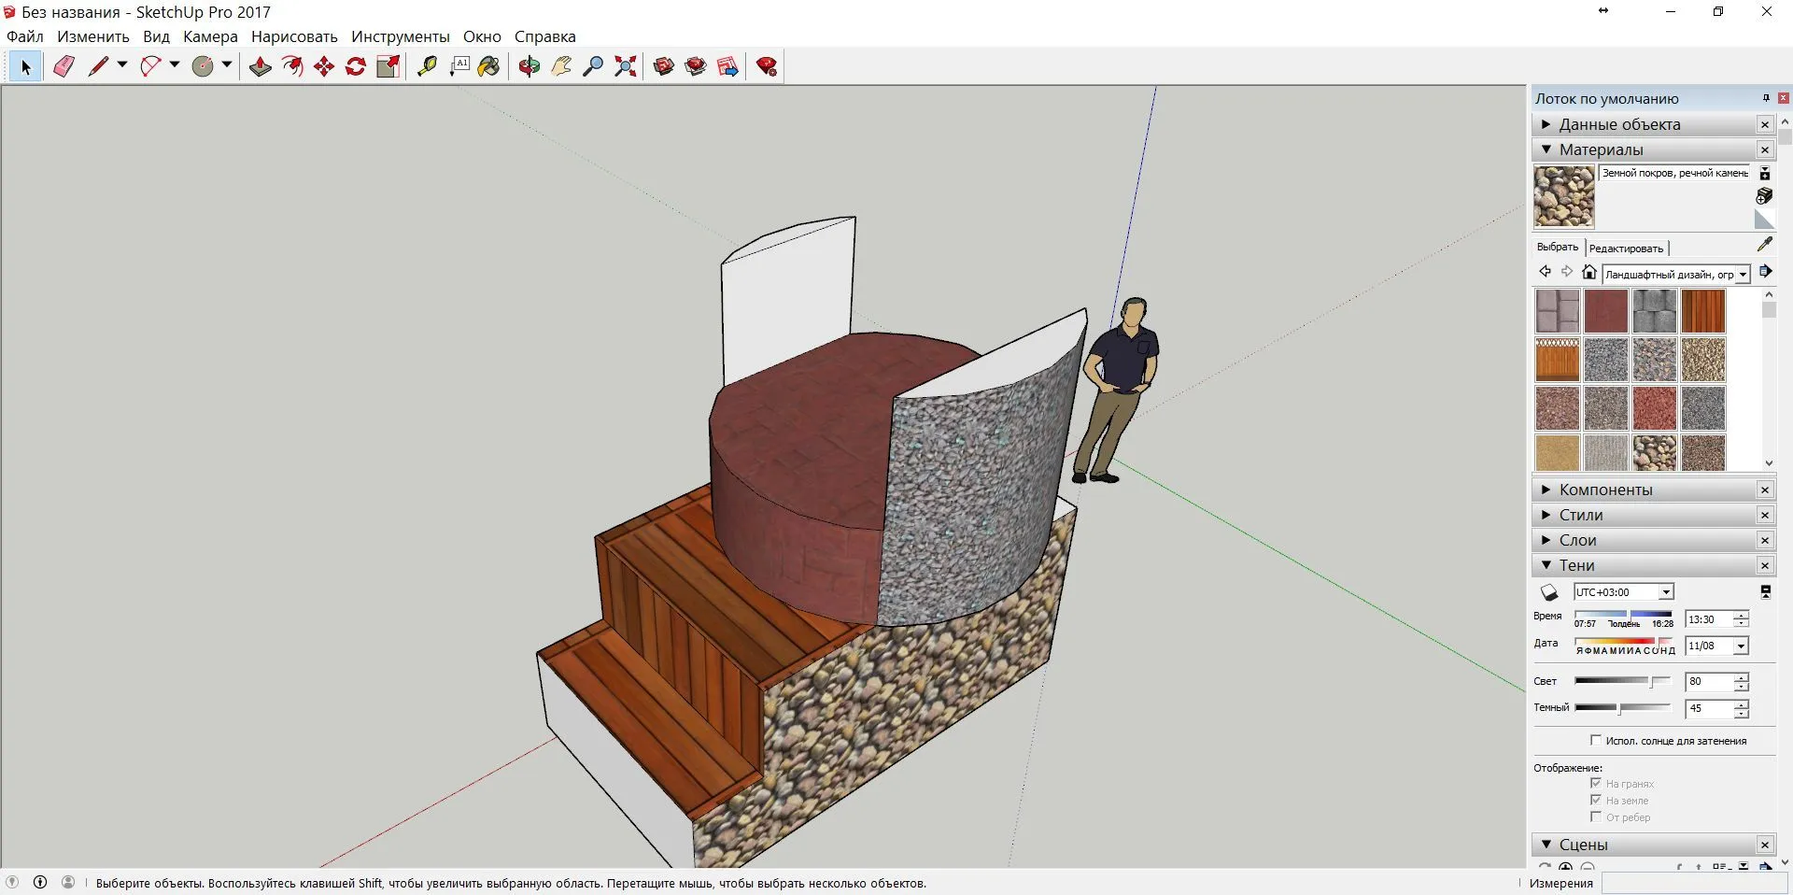Select the Push/Pull tool
The width and height of the screenshot is (1793, 895).
261,66
